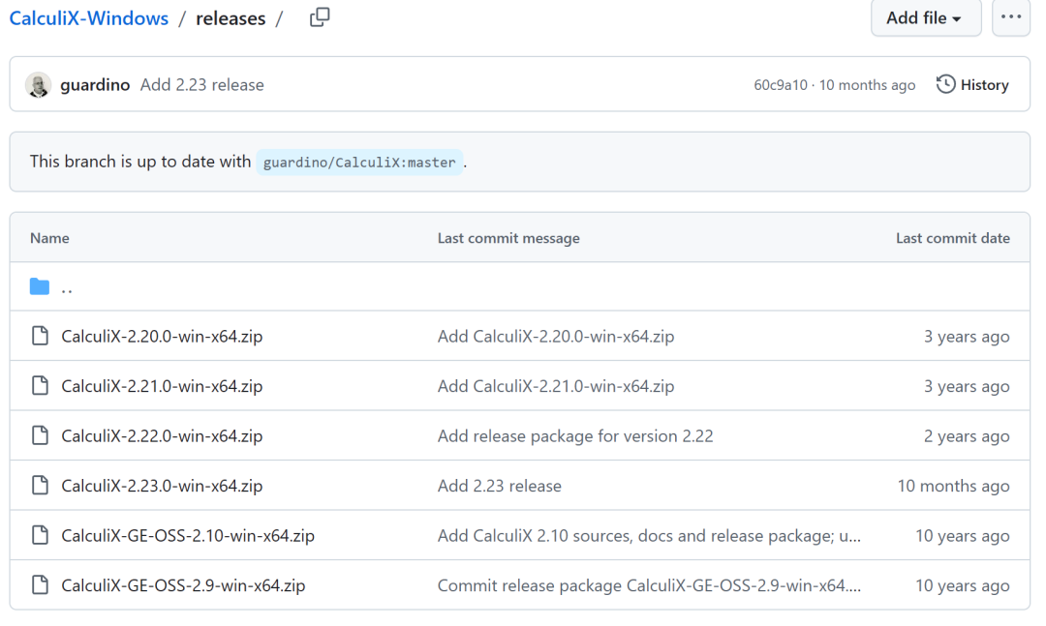Go to the releases breadcrumb
The height and width of the screenshot is (626, 1046).
231,18
